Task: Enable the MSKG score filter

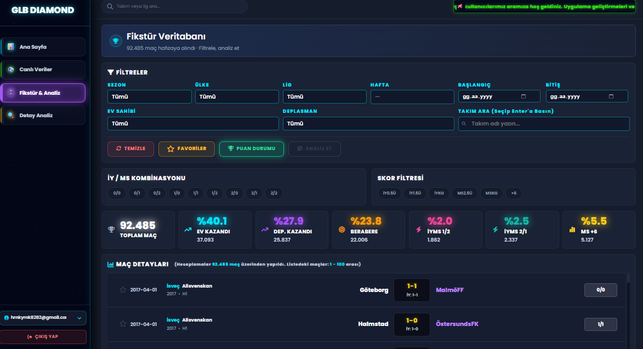Action: point(492,193)
